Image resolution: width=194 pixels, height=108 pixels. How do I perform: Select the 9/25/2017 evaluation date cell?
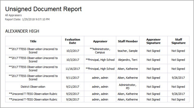pos(73,94)
